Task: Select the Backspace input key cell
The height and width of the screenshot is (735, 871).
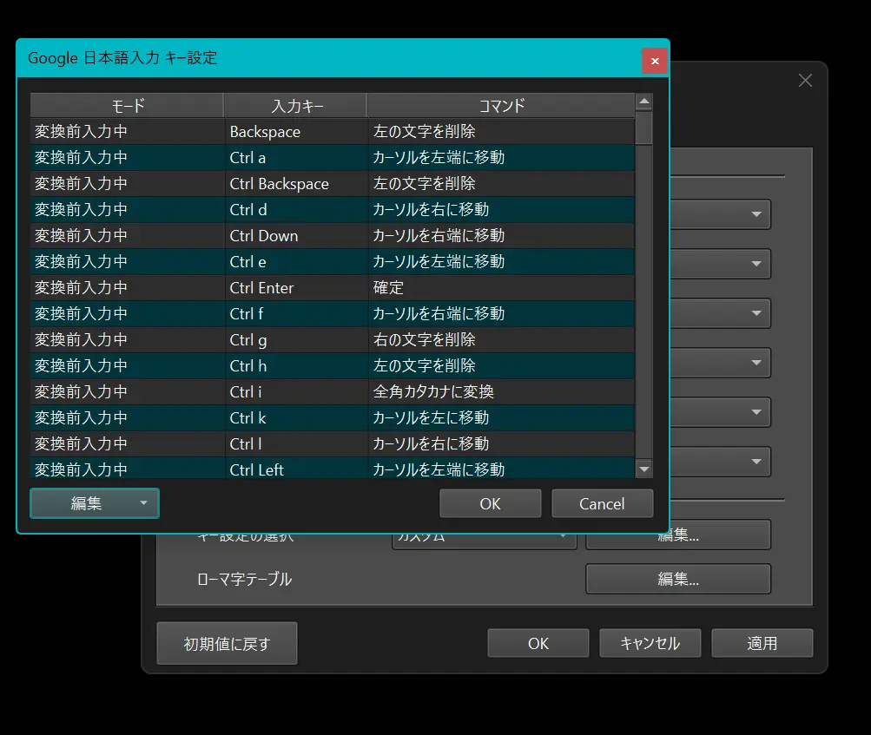Action: (295, 132)
